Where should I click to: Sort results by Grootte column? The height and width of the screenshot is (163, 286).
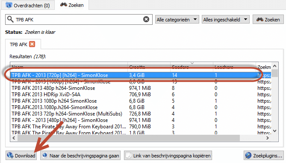tap(149, 67)
